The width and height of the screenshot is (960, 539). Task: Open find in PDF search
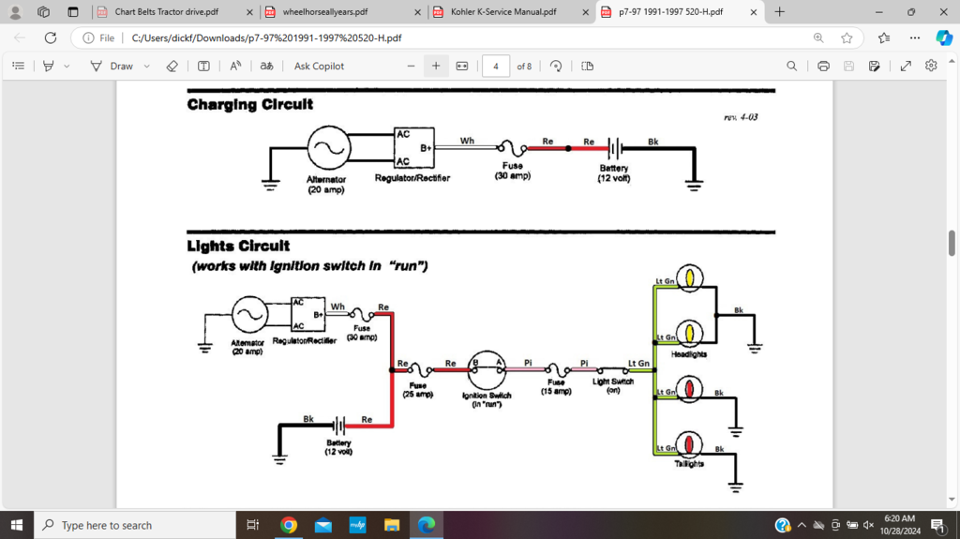(792, 66)
